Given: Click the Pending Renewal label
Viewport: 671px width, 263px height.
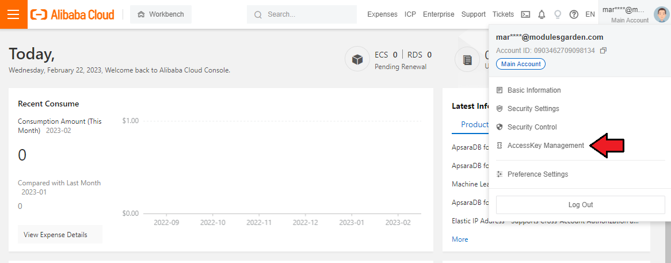Looking at the screenshot, I should [401, 67].
